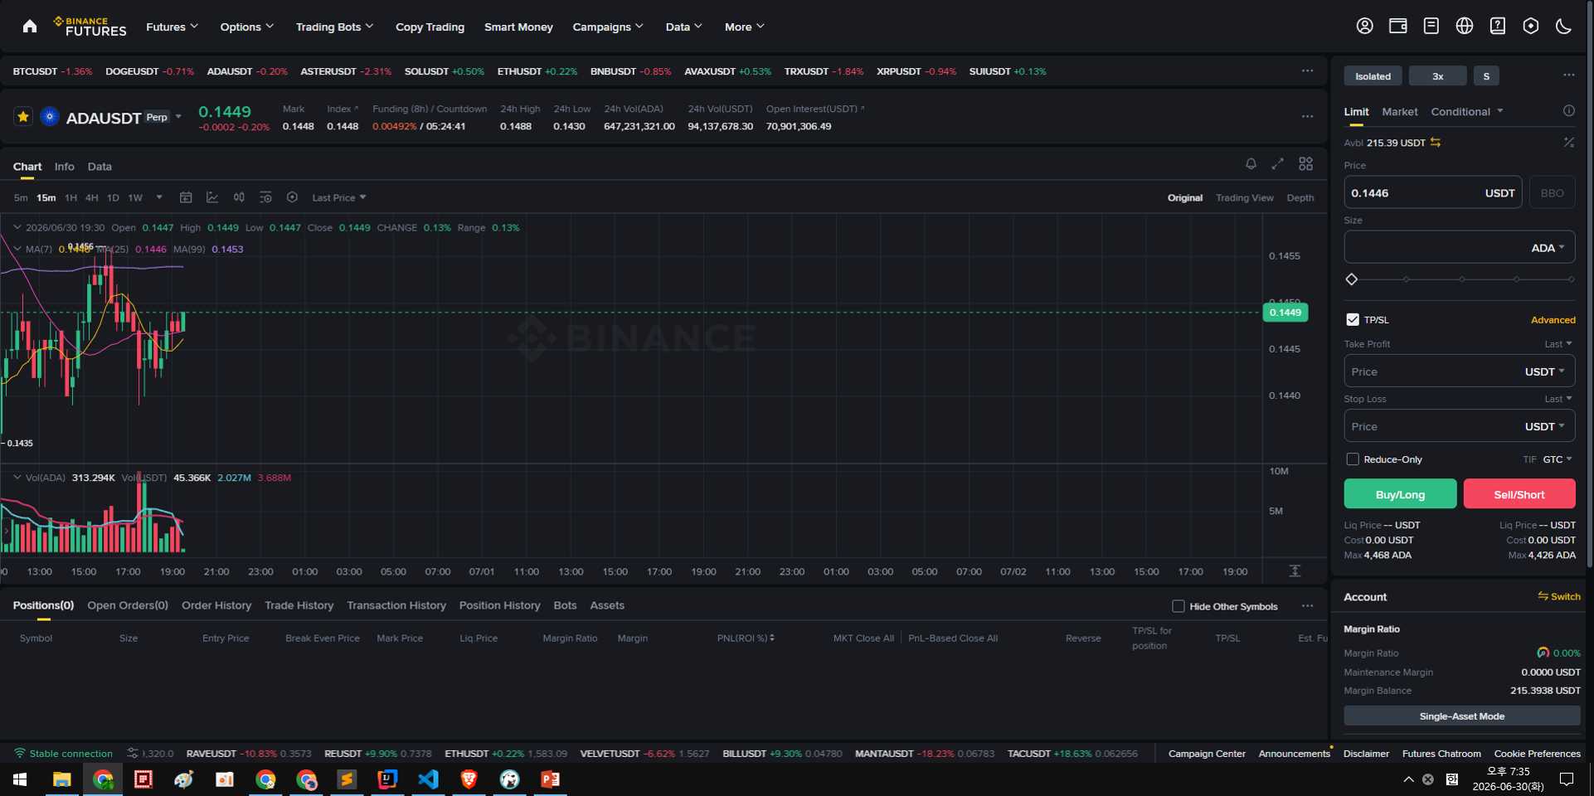The height and width of the screenshot is (796, 1594).
Task: Open the orders document icon in header
Action: click(1431, 27)
